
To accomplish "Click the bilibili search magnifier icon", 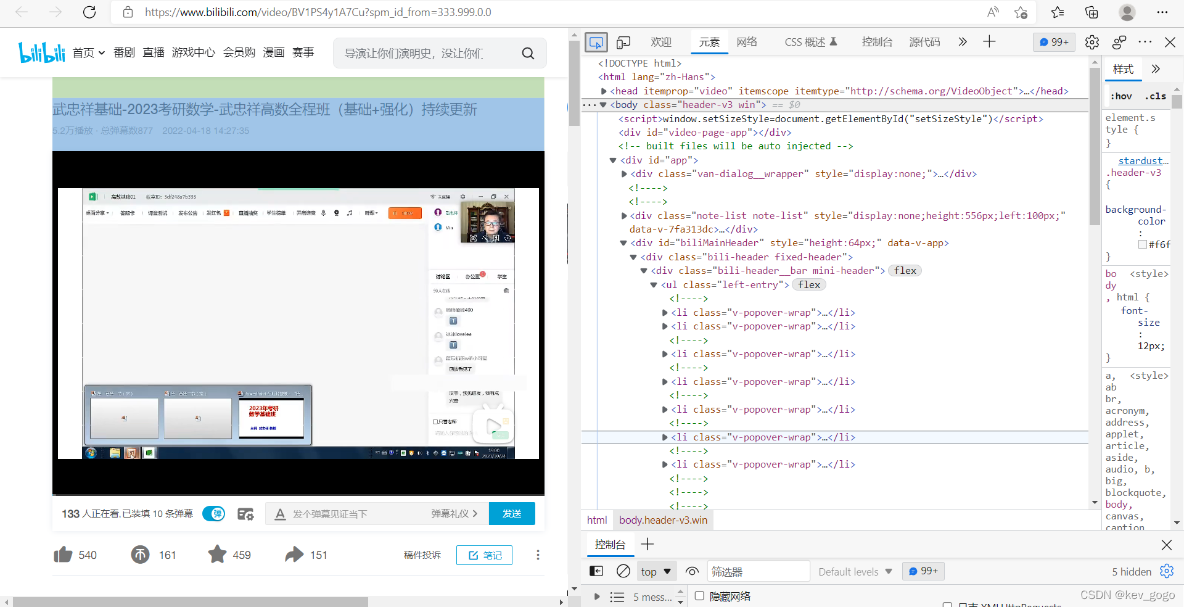I will click(528, 53).
